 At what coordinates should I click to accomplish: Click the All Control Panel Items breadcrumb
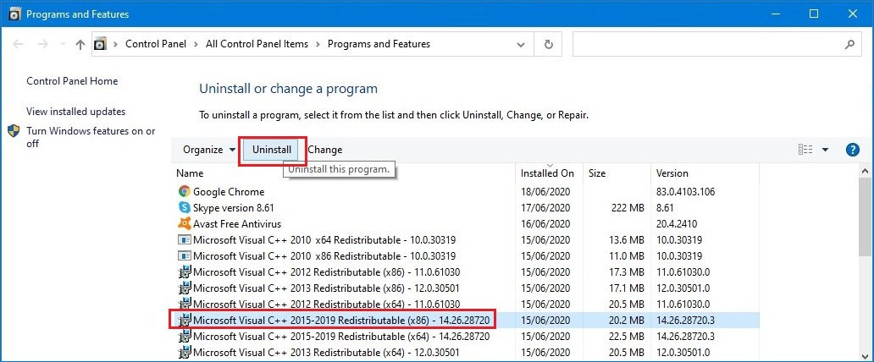(257, 44)
